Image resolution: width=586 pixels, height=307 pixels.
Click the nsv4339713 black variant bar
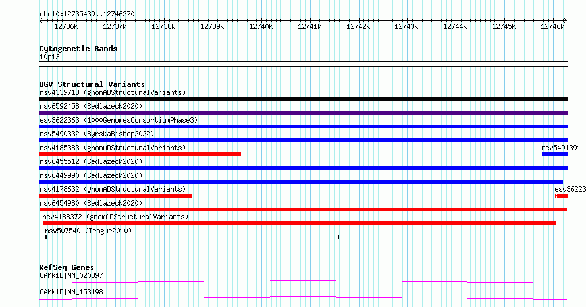(303, 99)
